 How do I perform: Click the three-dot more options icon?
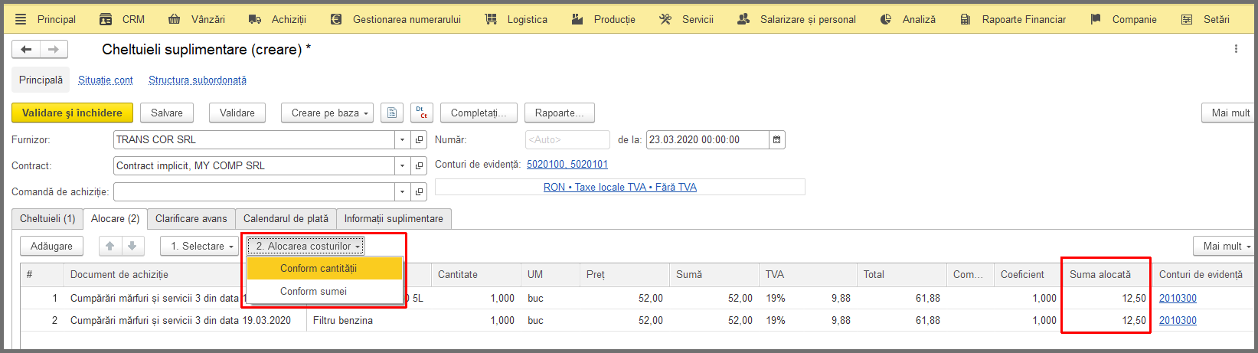1236,49
